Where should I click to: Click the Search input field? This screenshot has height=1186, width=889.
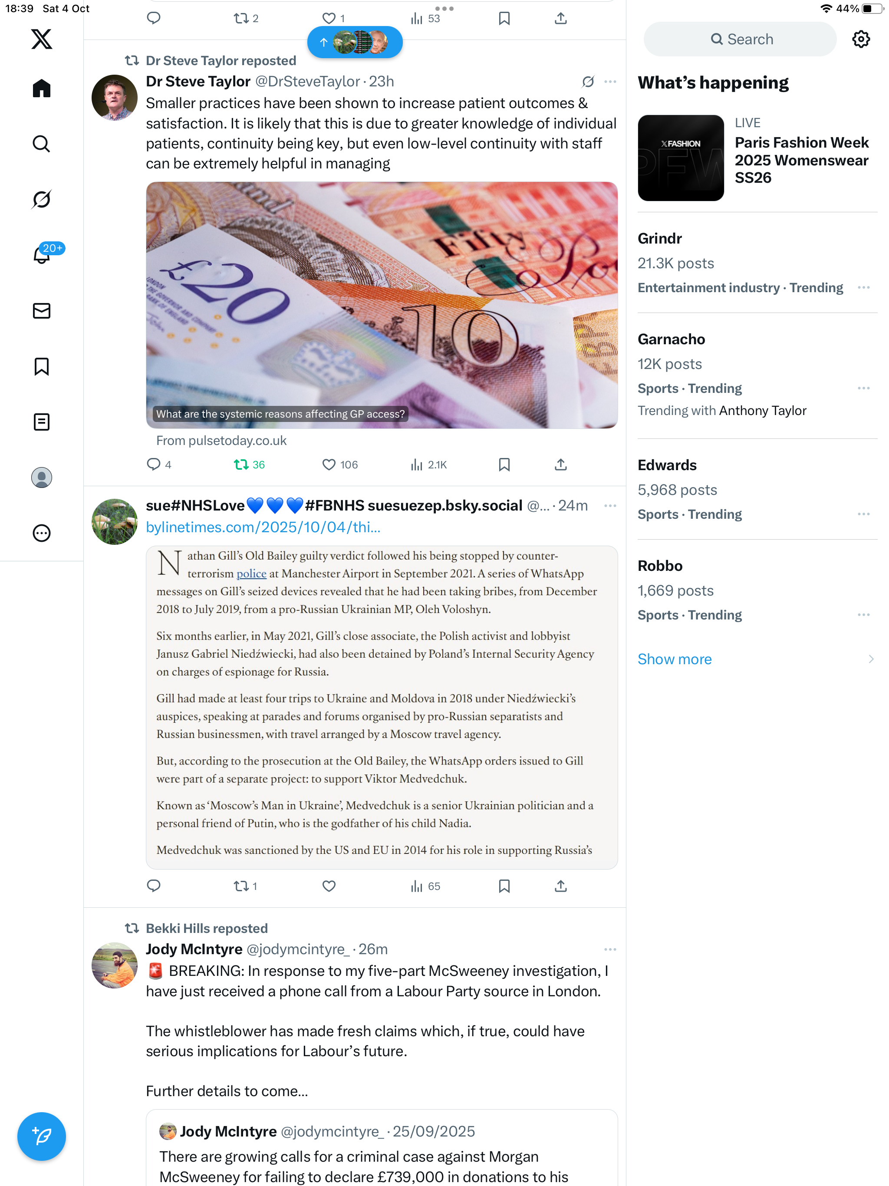pos(740,39)
